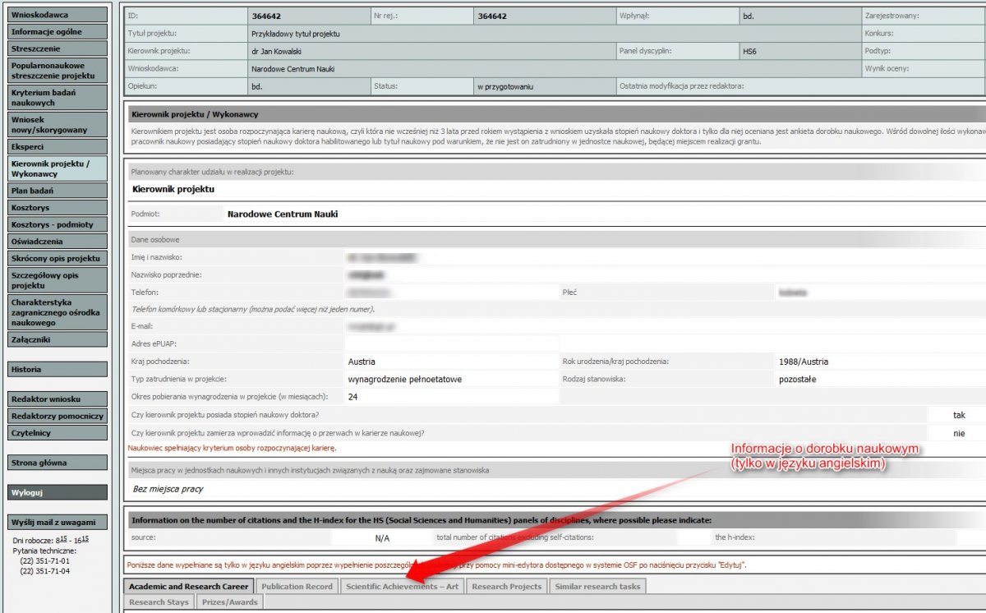Image resolution: width=986 pixels, height=613 pixels.
Task: Click the Adres ePUAP field
Action: point(451,343)
